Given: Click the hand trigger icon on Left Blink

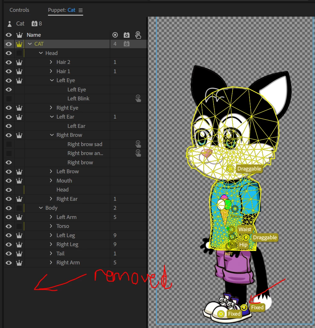Looking at the screenshot, I should click(138, 98).
